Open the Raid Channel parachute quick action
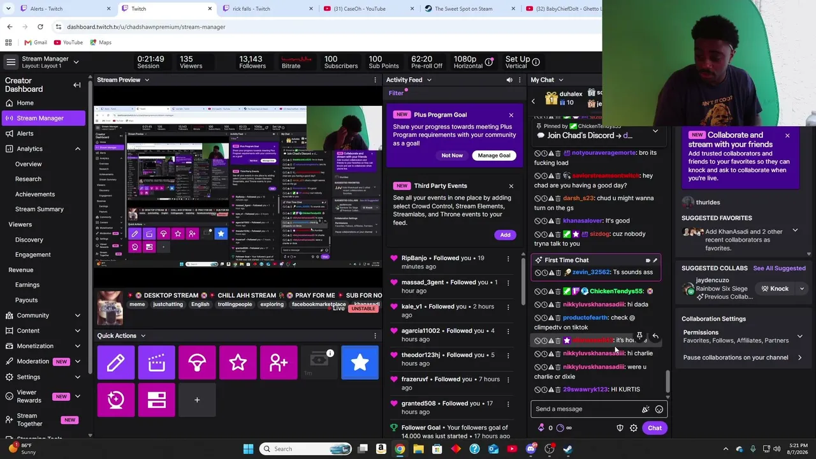816x459 pixels. click(x=197, y=362)
